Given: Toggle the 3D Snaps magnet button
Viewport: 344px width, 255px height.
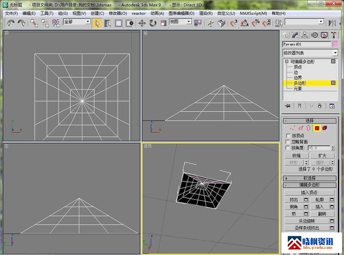Looking at the screenshot, I should point(234,23).
